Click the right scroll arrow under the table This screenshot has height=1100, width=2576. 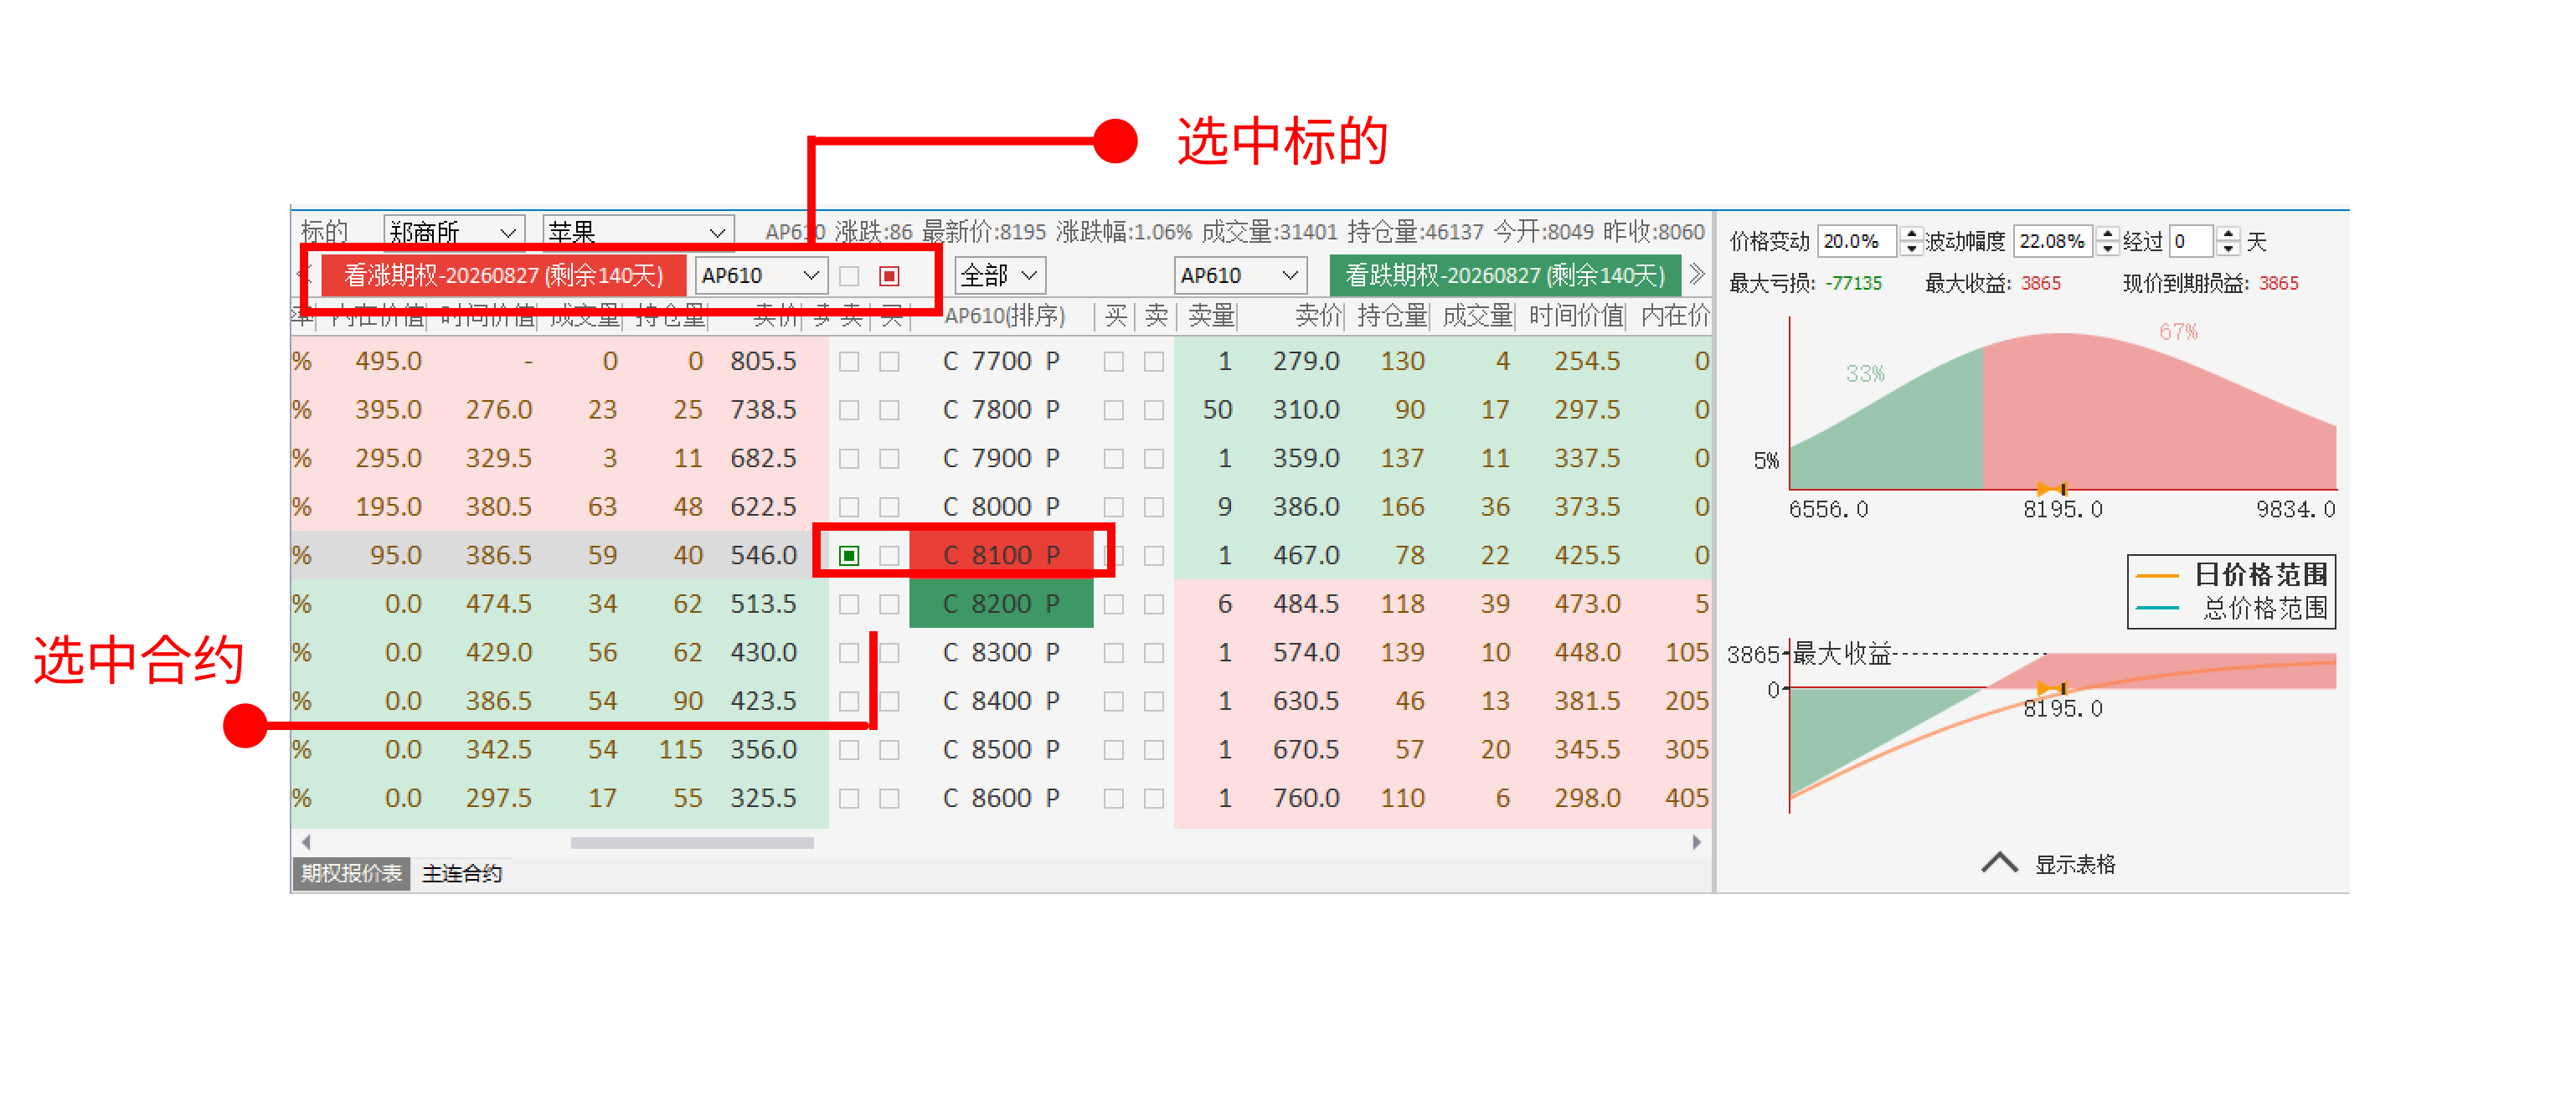[1696, 842]
